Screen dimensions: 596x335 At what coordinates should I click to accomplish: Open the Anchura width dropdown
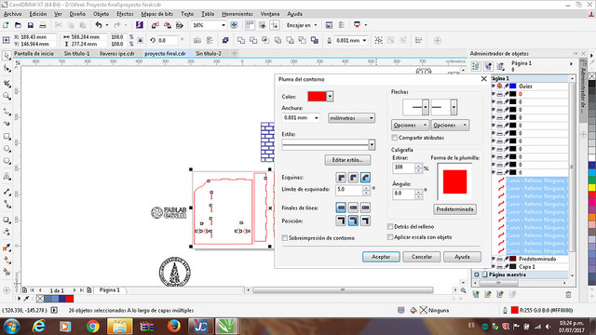coord(317,118)
